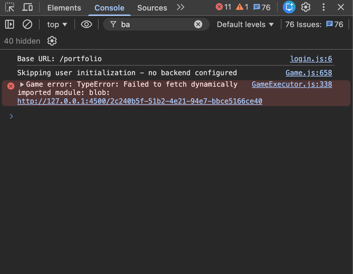The image size is (353, 274).
Task: Open the GameExecutor.js:338 source link
Action: point(292,84)
